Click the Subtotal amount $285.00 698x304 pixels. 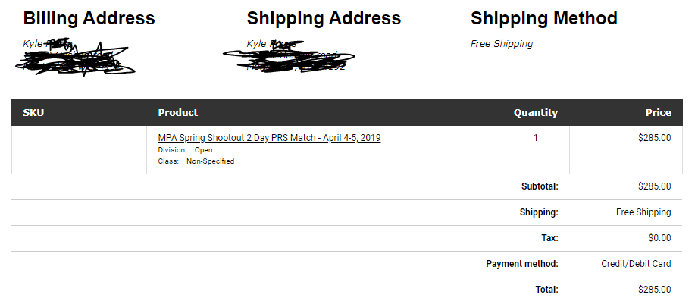[x=654, y=186]
